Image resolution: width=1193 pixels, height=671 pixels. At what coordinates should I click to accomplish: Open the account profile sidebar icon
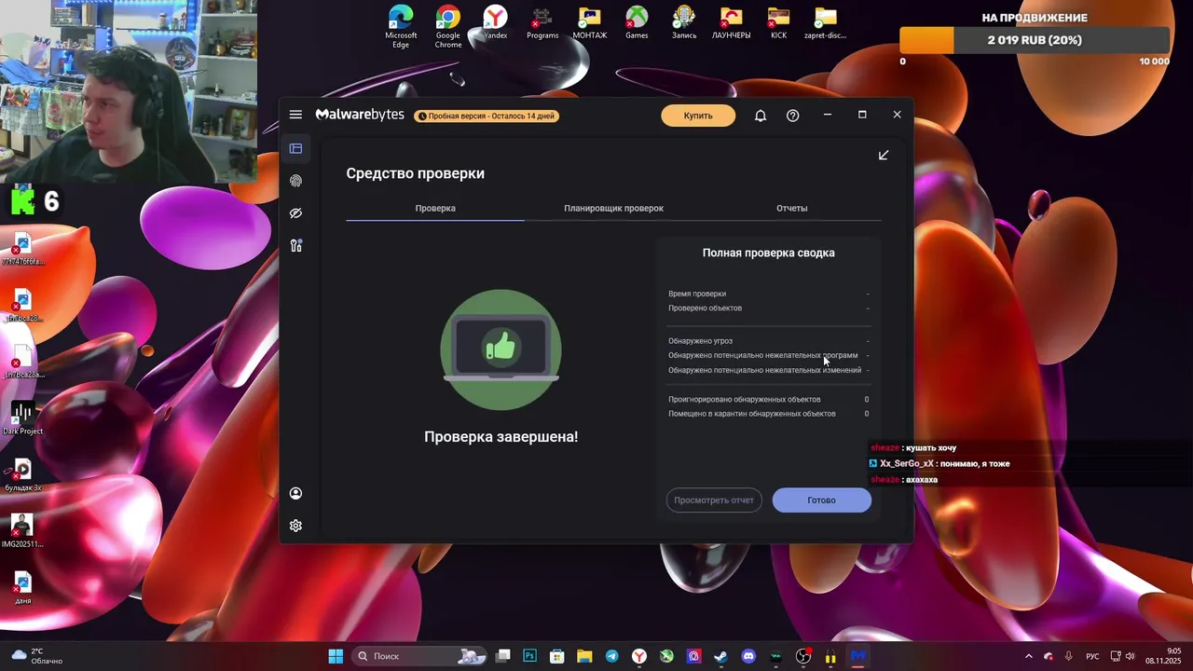pos(295,493)
